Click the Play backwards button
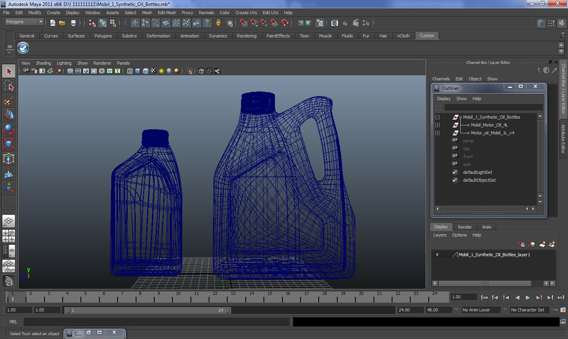 pyautogui.click(x=517, y=298)
